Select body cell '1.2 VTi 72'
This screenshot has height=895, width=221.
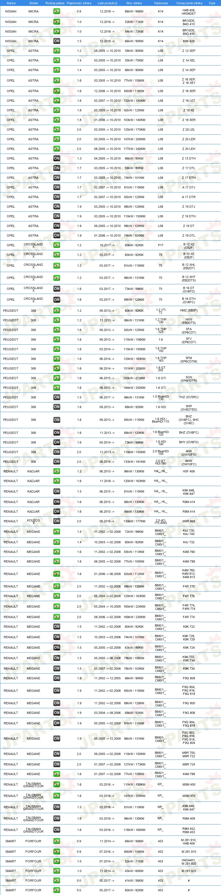click(x=161, y=311)
